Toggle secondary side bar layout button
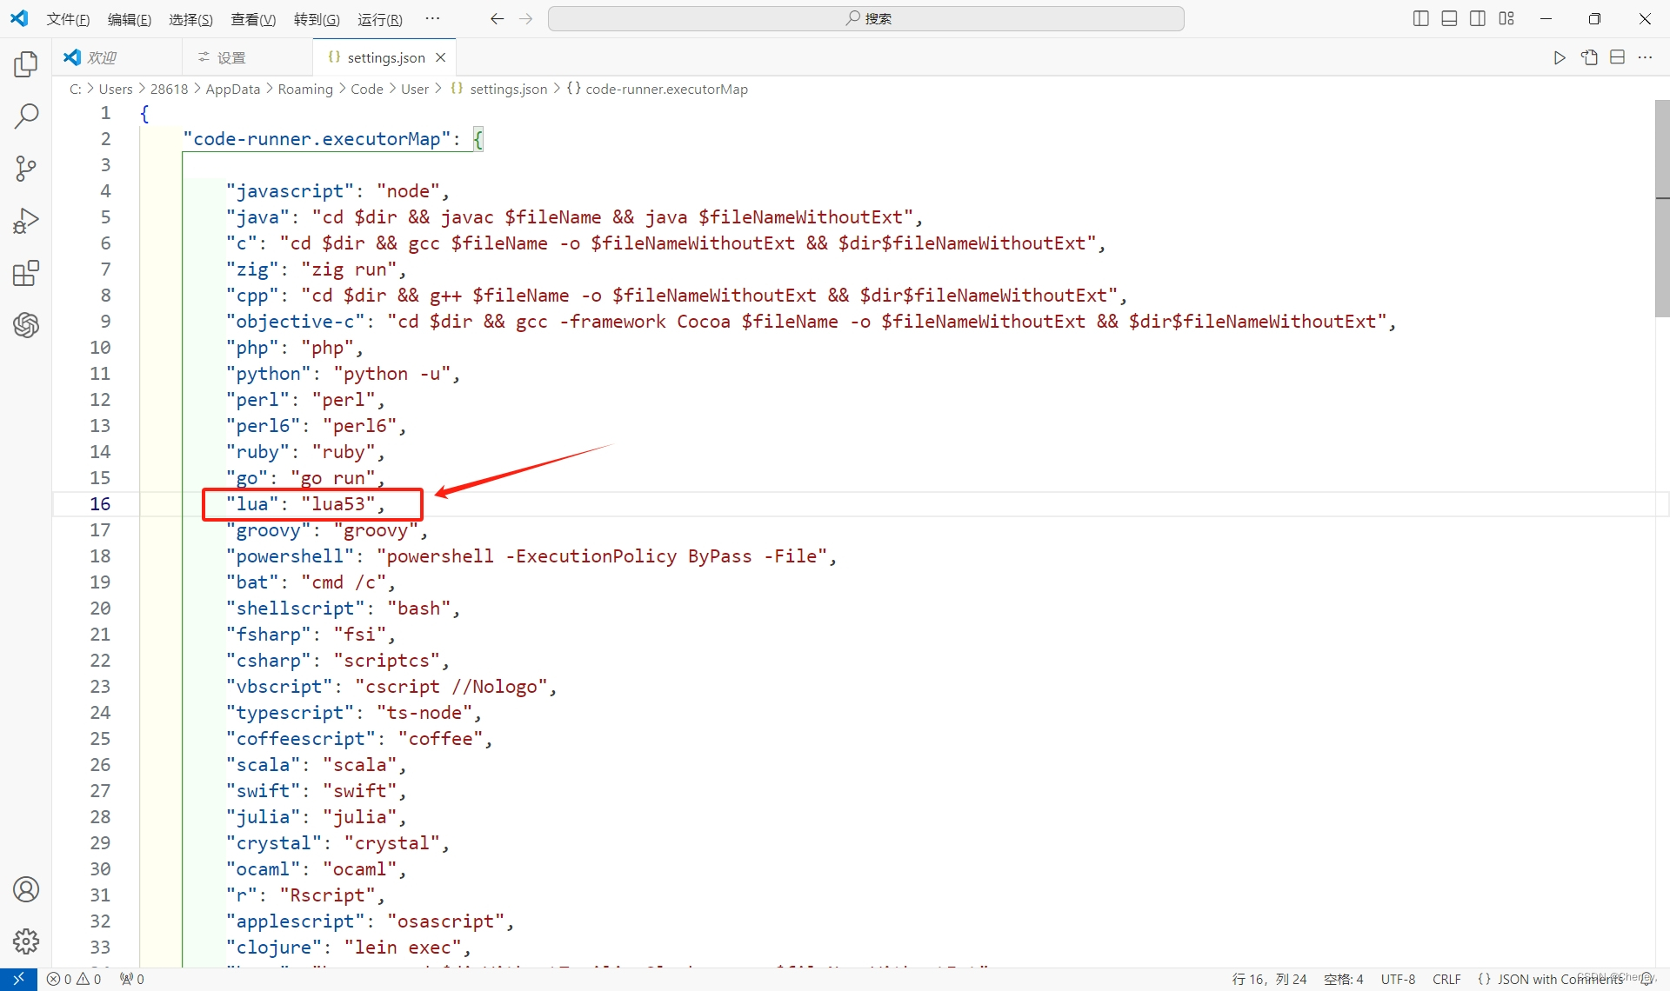The image size is (1670, 991). [1478, 18]
